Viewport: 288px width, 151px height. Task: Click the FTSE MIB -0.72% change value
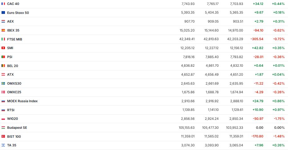(x=279, y=39)
